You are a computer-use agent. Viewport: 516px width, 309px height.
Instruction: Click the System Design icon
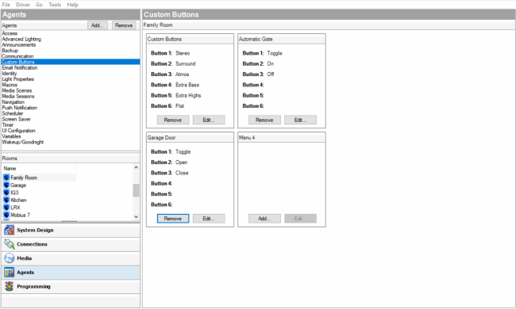pyautogui.click(x=10, y=231)
